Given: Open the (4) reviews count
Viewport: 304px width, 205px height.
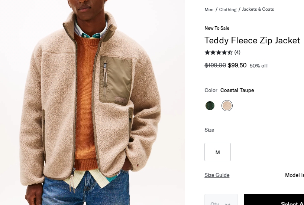Looking at the screenshot, I should [237, 52].
